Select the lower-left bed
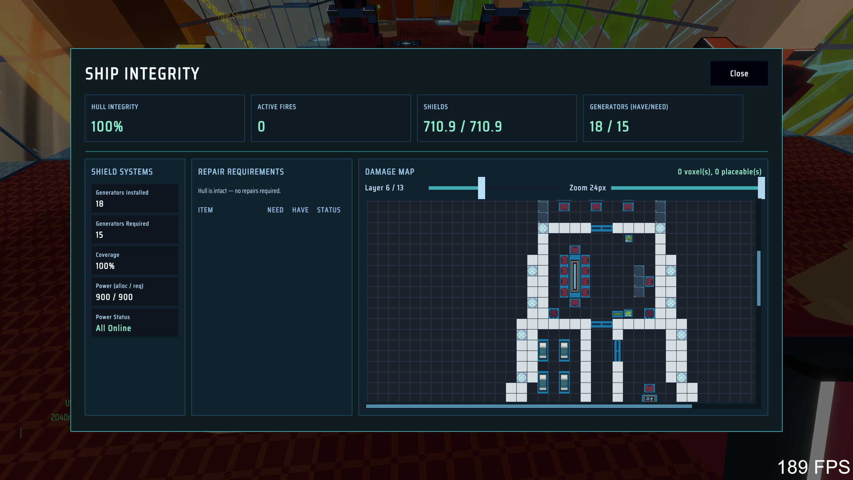The image size is (853, 480). coord(543,382)
